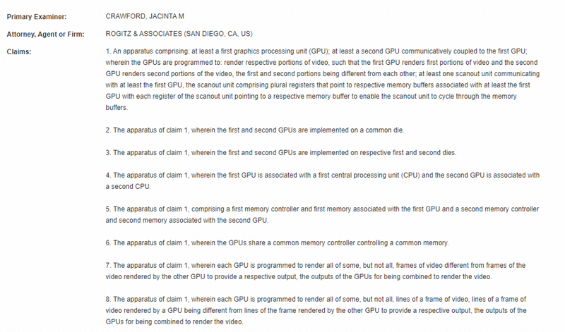Image resolution: width=565 pixels, height=332 pixels.
Task: Click the Claims label
Action: [19, 51]
